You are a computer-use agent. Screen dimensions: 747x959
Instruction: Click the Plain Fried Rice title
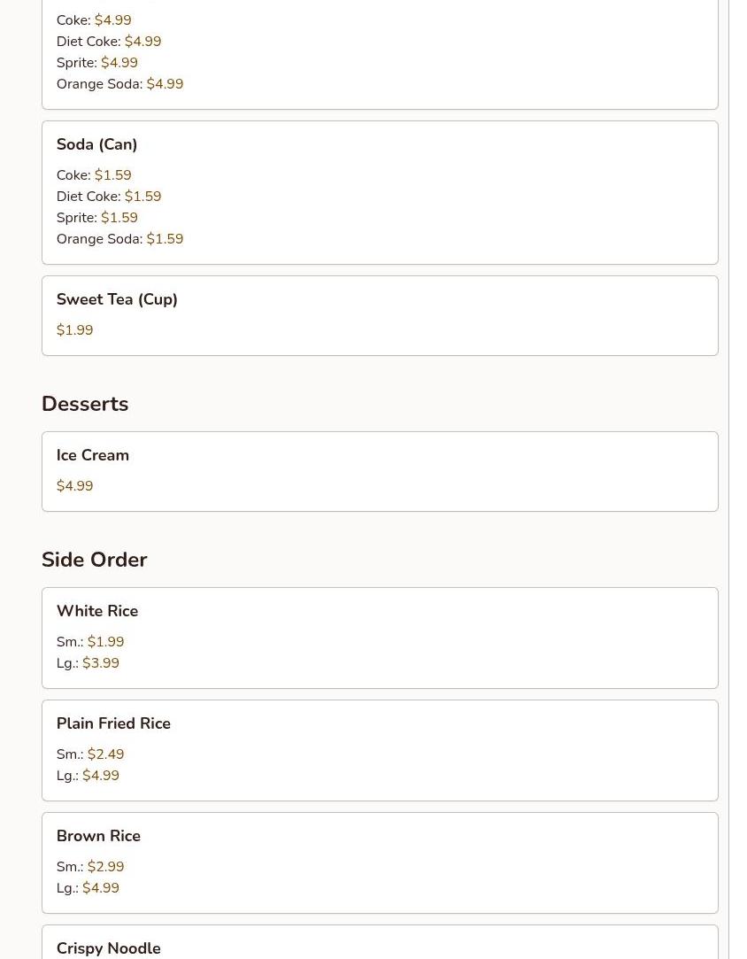[113, 723]
